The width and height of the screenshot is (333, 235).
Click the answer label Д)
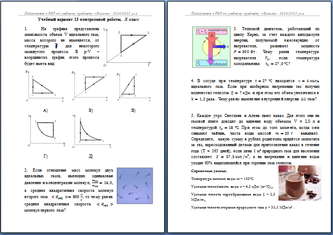[90, 155]
